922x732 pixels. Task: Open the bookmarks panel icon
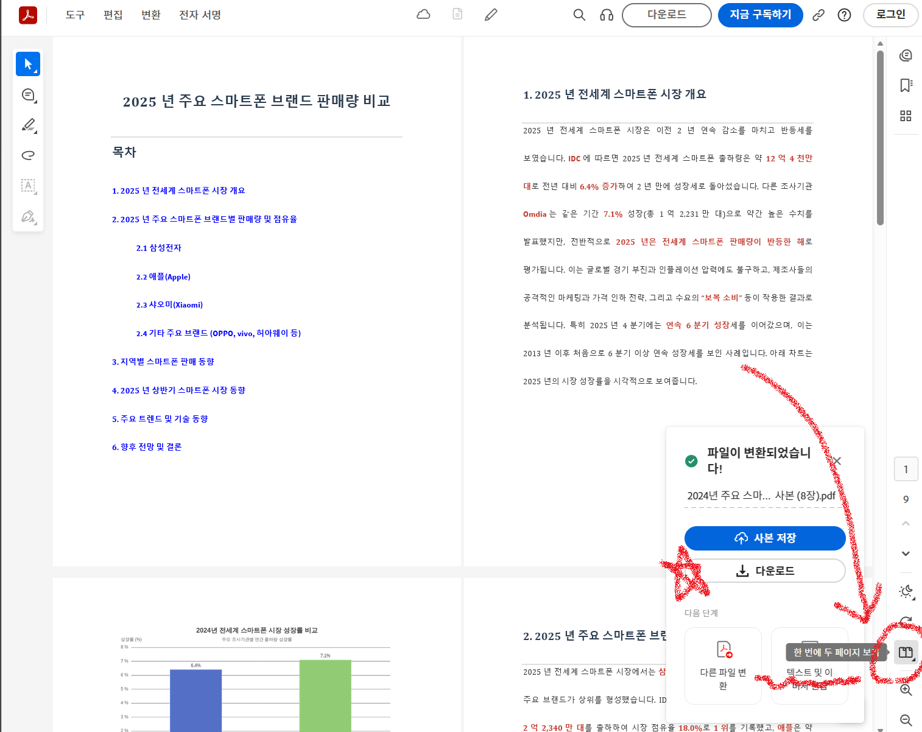(x=906, y=85)
